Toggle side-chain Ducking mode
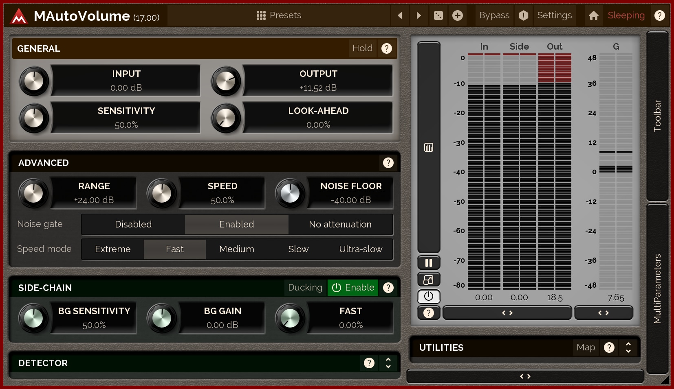The image size is (674, 389). pyautogui.click(x=305, y=288)
